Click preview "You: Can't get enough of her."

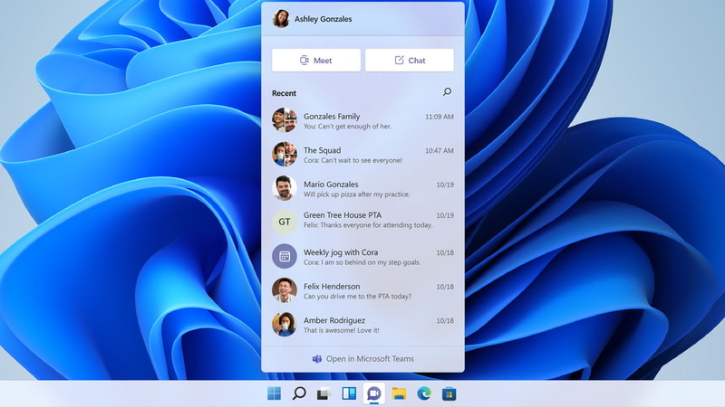(x=347, y=127)
